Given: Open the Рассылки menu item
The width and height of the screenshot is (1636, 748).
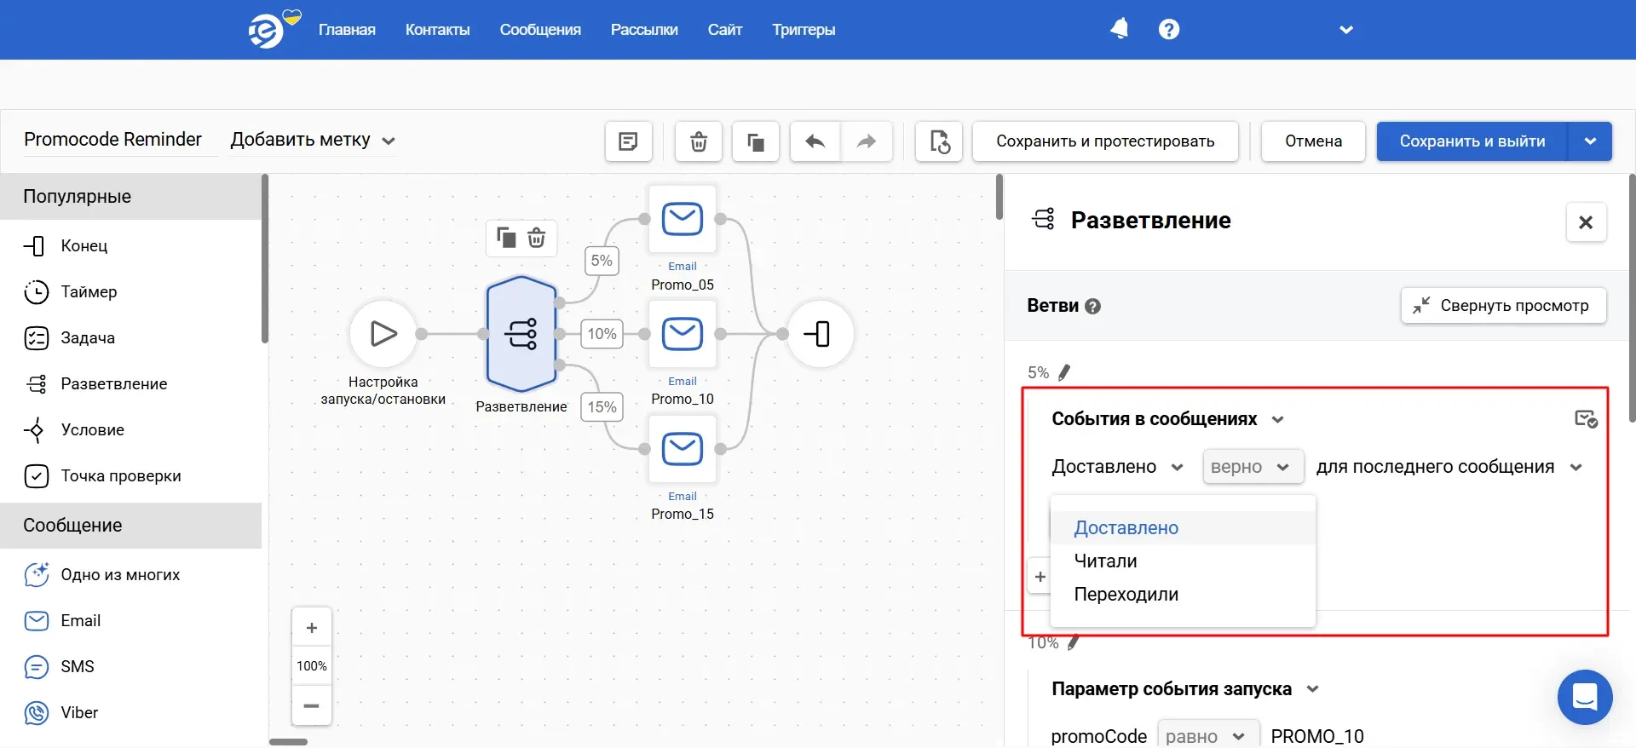Looking at the screenshot, I should pyautogui.click(x=643, y=30).
